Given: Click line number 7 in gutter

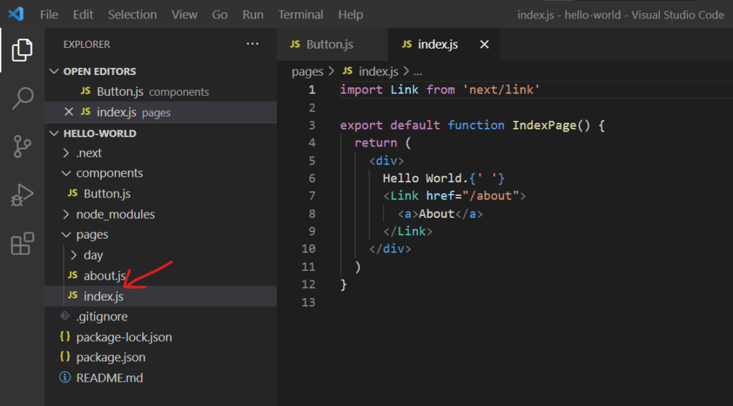Looking at the screenshot, I should click(312, 196).
